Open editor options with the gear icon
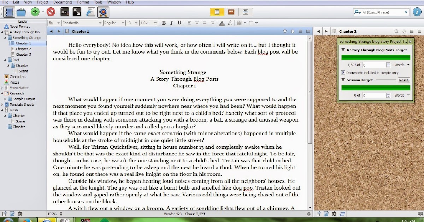Screen dimensions: 424x222 pyautogui.click(x=334, y=214)
